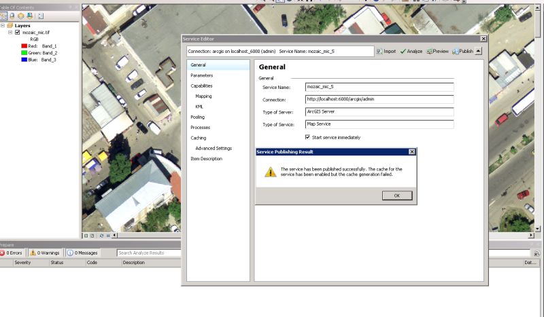The width and height of the screenshot is (544, 317).
Task: Select the Layers data frame label
Action: [22, 25]
